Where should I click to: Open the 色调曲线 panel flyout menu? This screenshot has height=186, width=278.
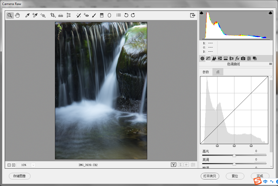(x=271, y=64)
